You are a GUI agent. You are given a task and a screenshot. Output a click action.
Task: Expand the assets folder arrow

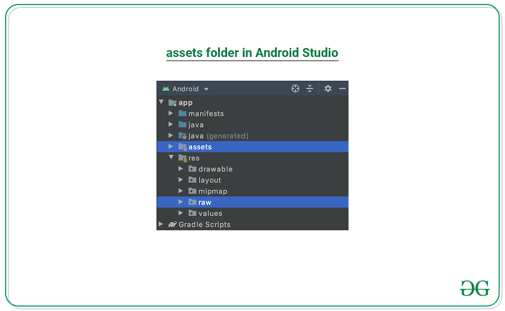171,147
